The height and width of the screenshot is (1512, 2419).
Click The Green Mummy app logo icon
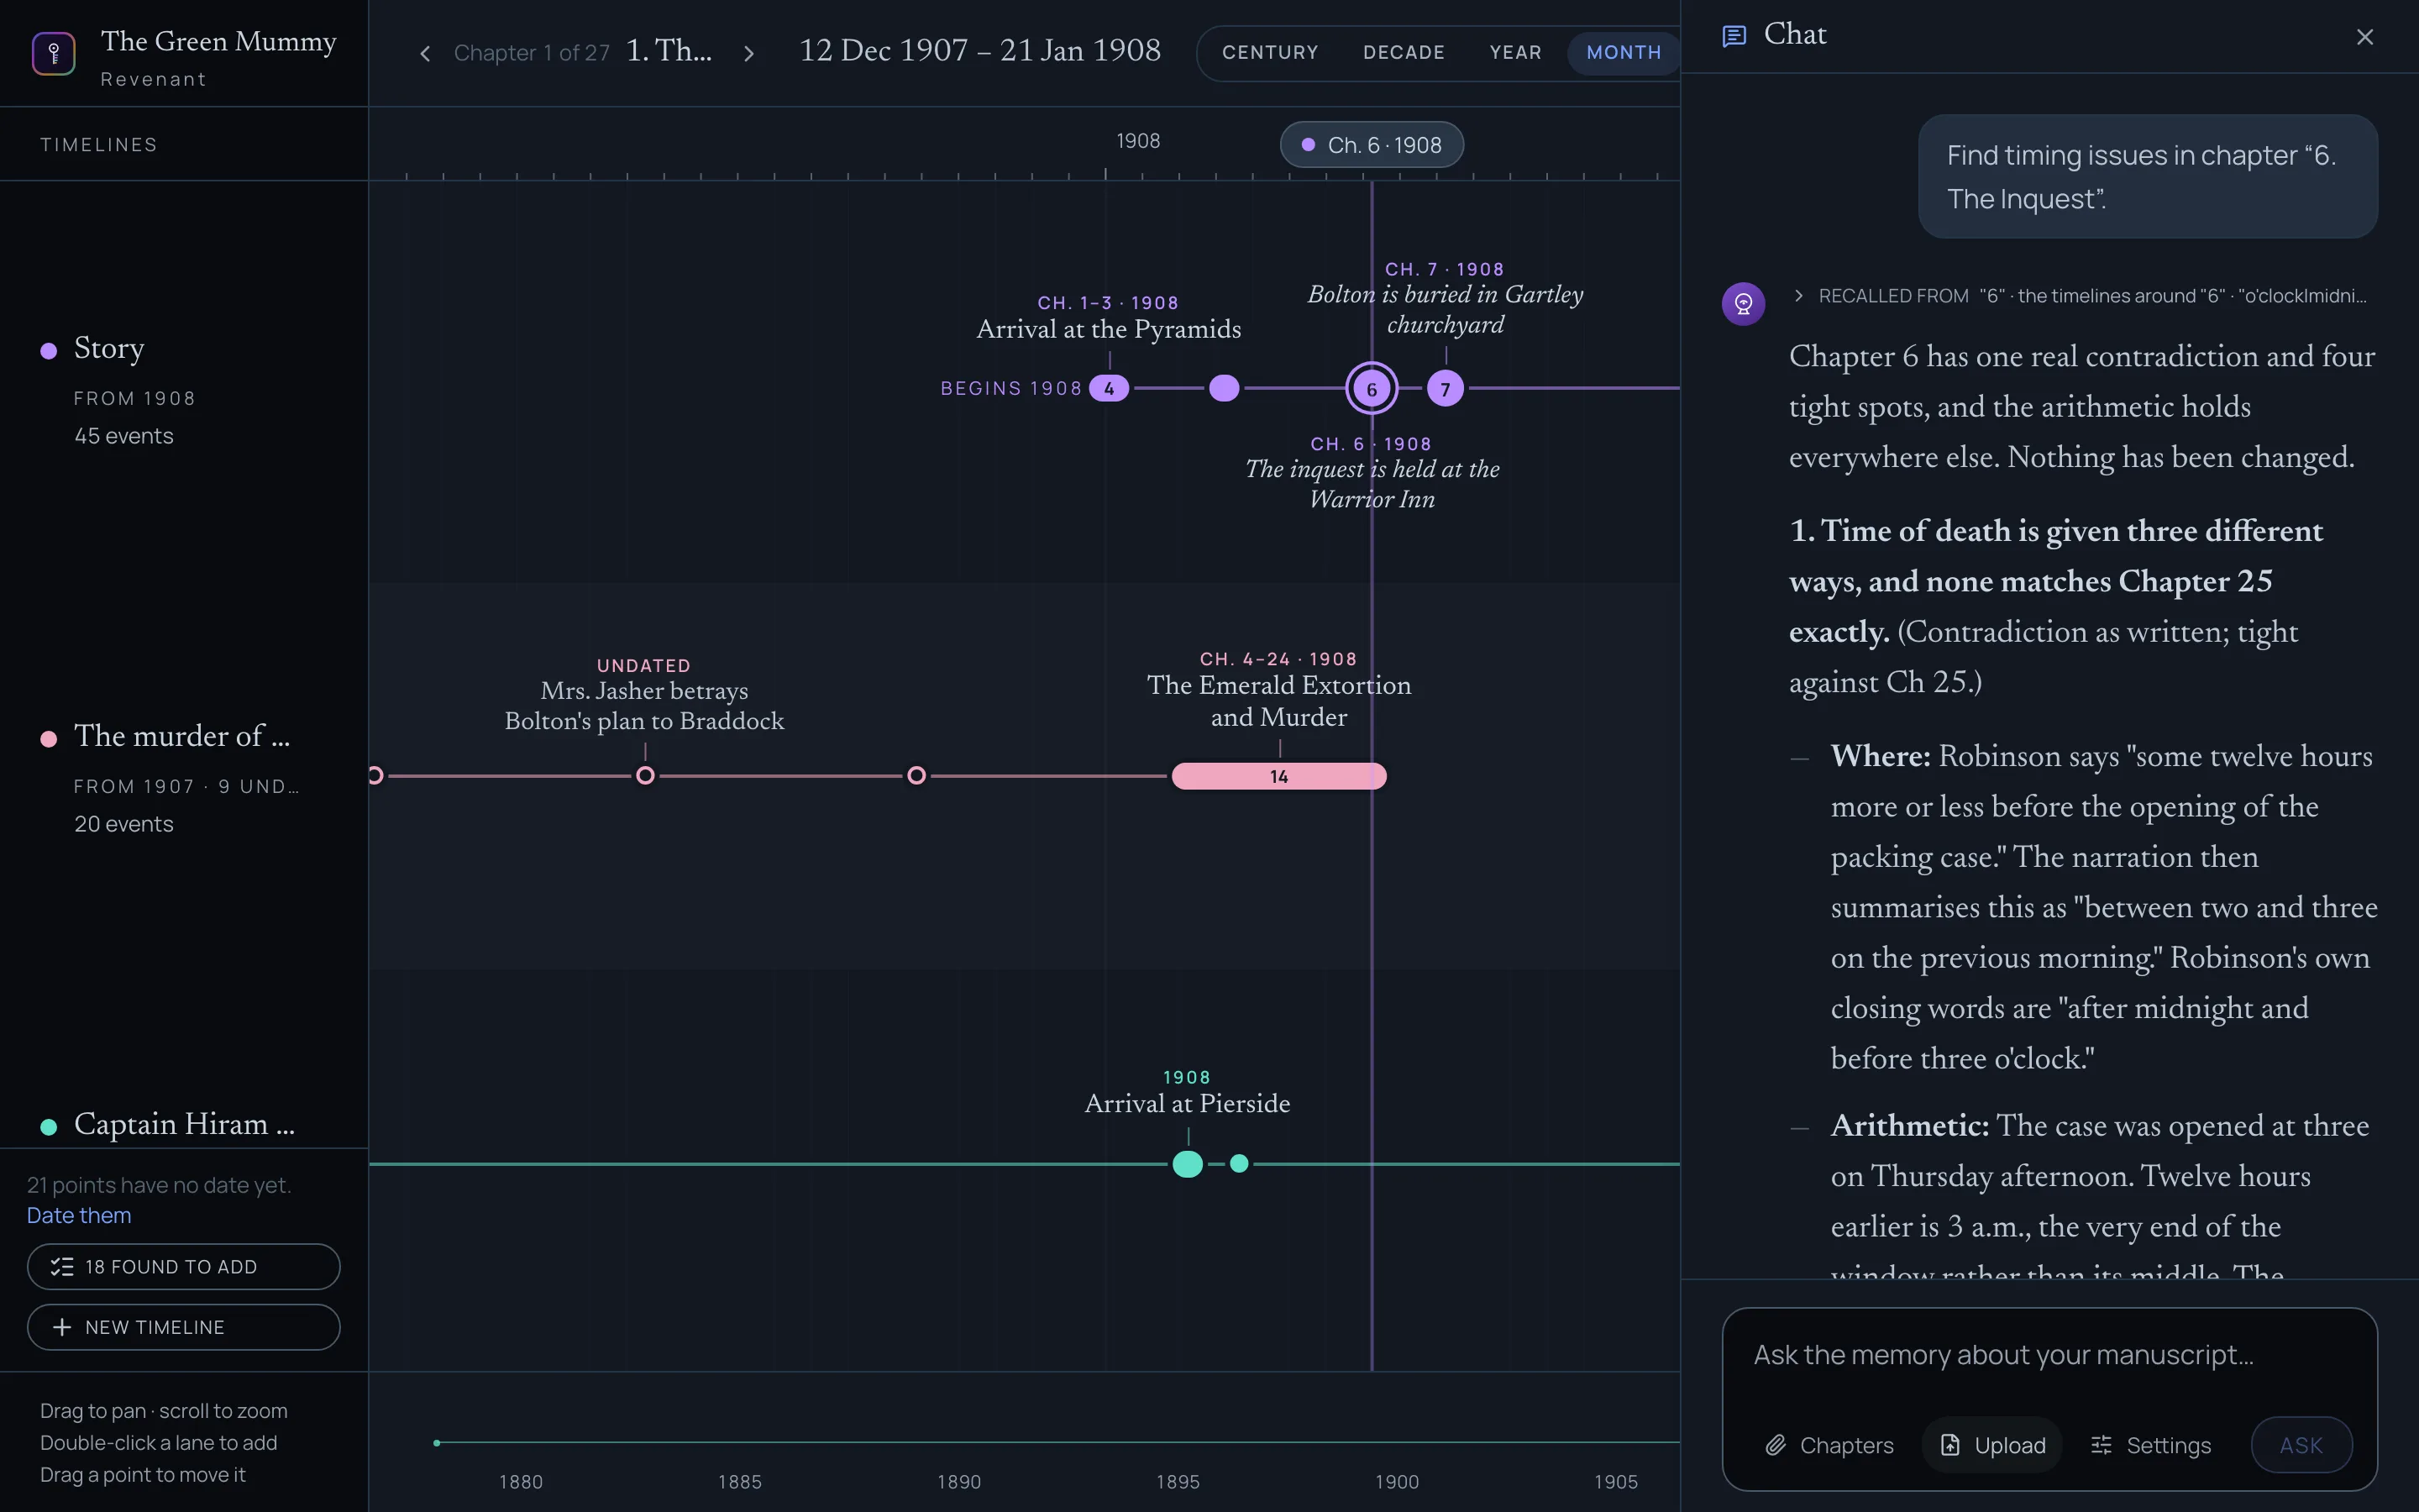(x=54, y=53)
